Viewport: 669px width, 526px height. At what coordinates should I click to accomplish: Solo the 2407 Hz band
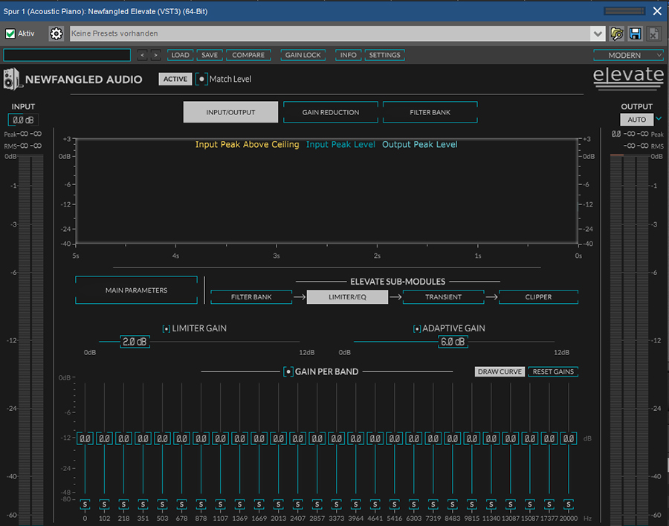pyautogui.click(x=298, y=504)
